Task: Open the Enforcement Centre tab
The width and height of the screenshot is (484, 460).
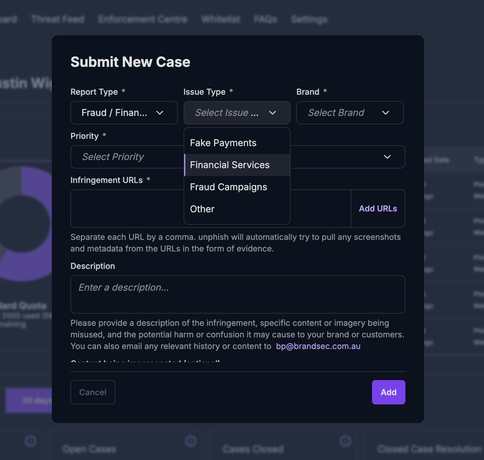Action: click(142, 19)
